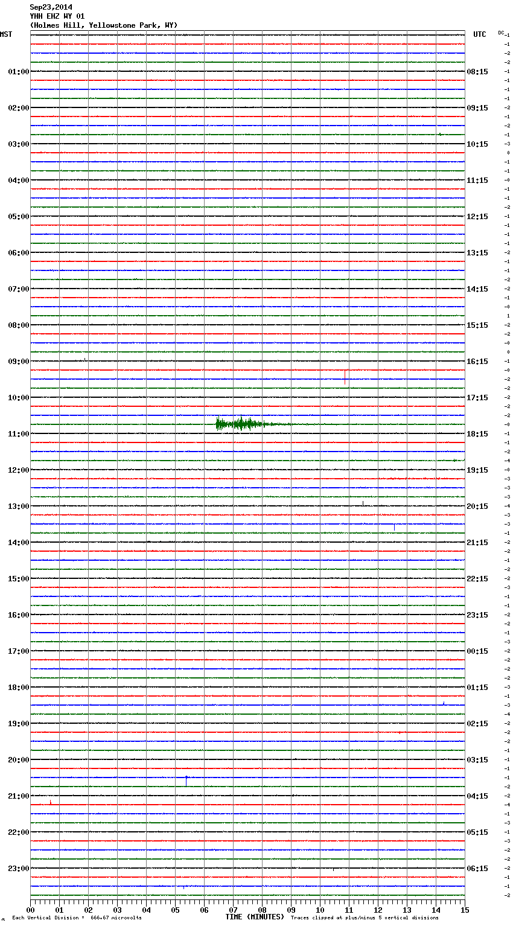
Task: Click the 00:15 UTC time label
Action: [477, 651]
